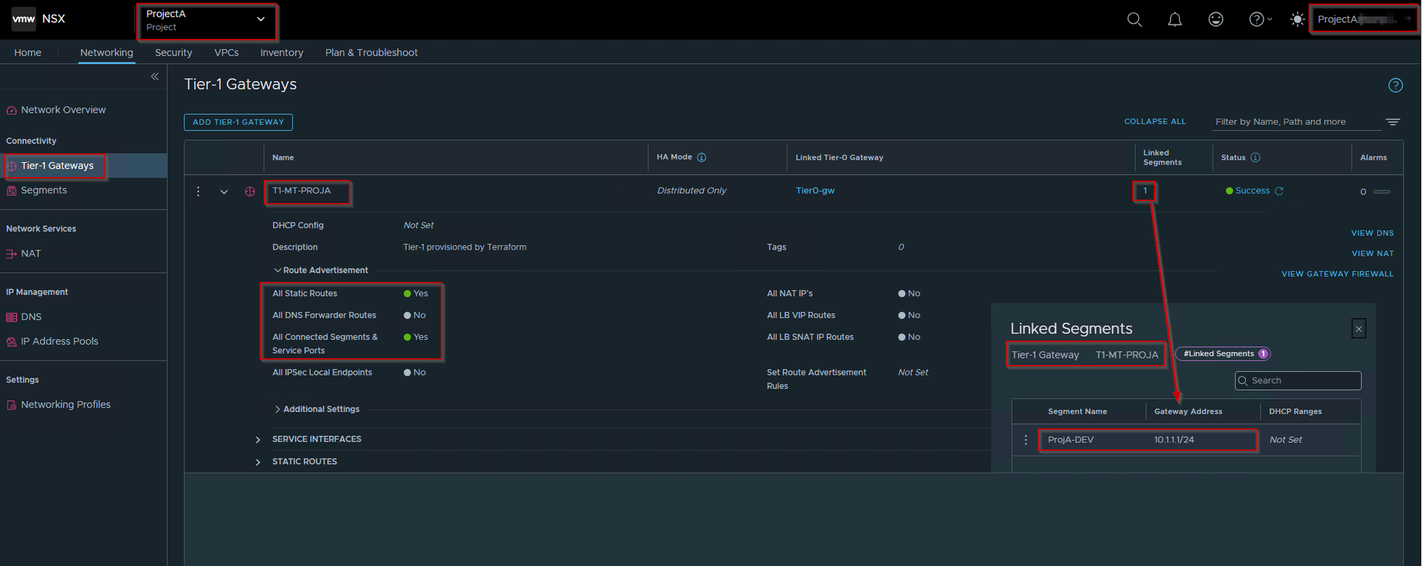Toggle the light/dark theme sun icon

pyautogui.click(x=1297, y=20)
